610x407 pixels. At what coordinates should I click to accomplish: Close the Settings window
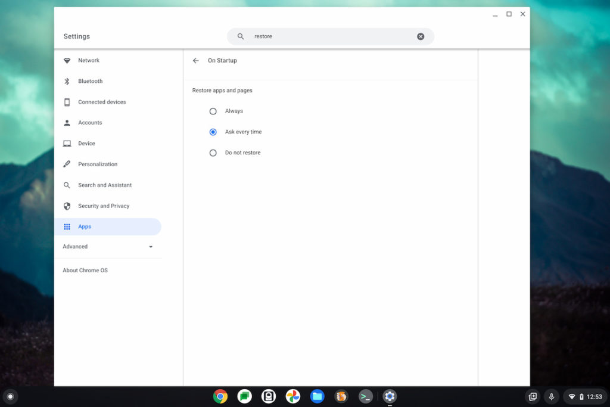point(523,14)
